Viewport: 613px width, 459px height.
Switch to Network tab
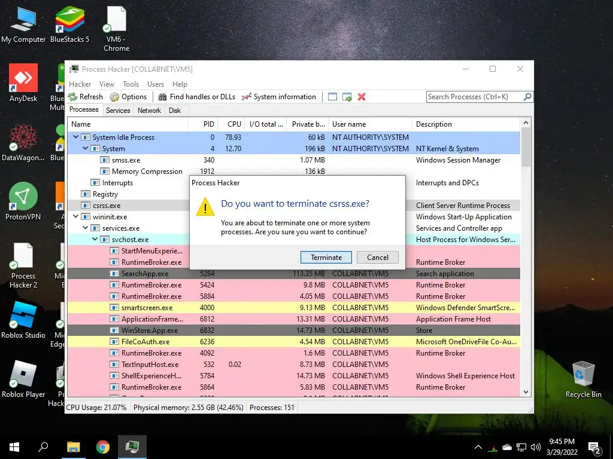149,111
